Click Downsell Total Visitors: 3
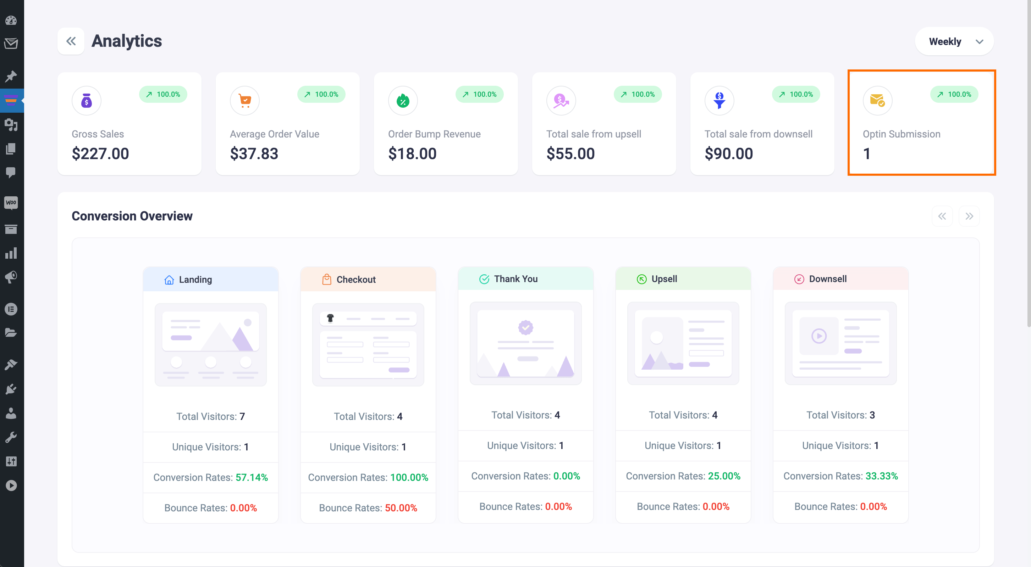 pyautogui.click(x=840, y=415)
